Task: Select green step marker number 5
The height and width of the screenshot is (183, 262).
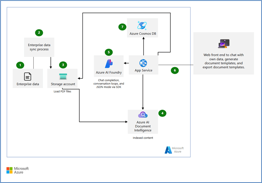Action: pyautogui.click(x=108, y=52)
